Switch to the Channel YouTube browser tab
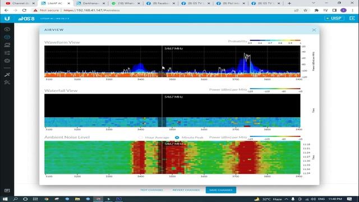The height and width of the screenshot is (202, 359). pos(20,3)
